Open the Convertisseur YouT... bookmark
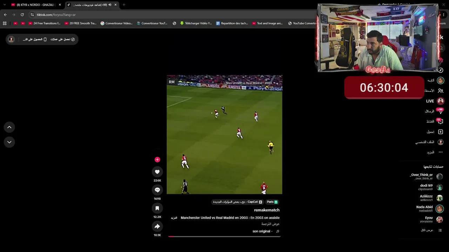The height and width of the screenshot is (252, 449). 152,23
